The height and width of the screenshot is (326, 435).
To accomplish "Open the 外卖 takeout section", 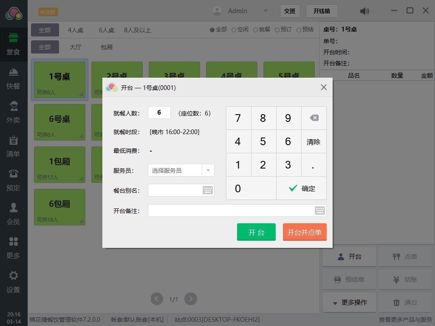I will [x=13, y=112].
